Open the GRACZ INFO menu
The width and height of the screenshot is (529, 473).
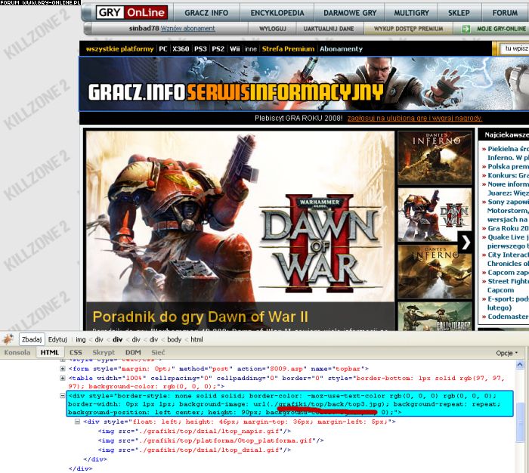point(206,13)
